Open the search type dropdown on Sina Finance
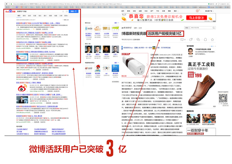 click(x=187, y=28)
